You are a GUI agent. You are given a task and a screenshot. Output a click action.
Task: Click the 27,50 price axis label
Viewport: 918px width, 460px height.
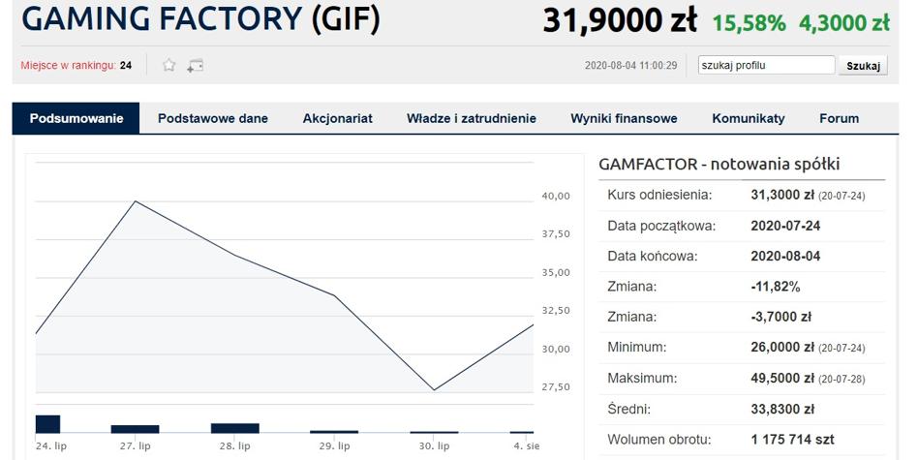(556, 386)
